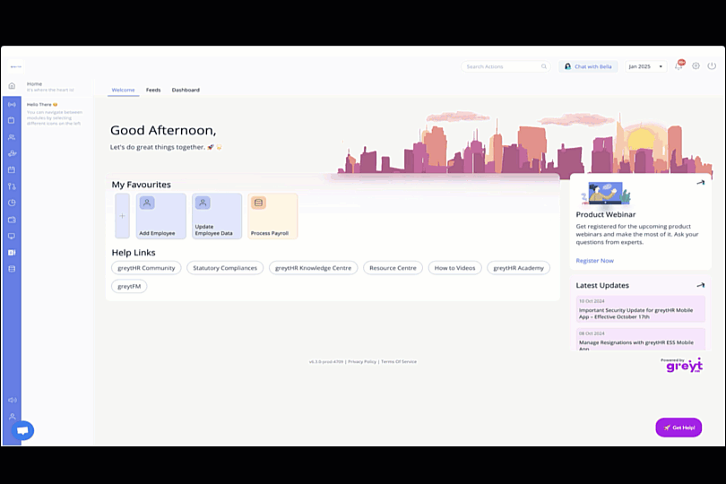726x484 pixels.
Task: Open the Add Employee favourite tile
Action: click(x=161, y=216)
